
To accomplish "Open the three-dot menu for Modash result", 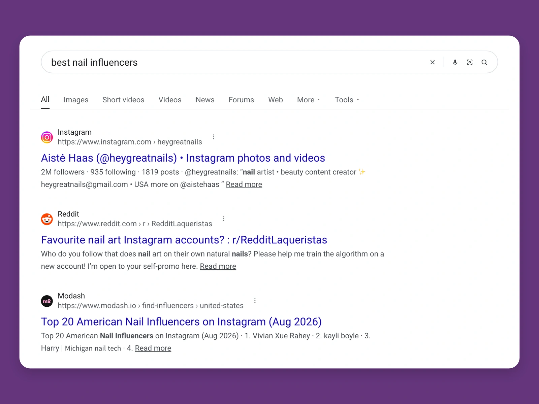I will 255,300.
